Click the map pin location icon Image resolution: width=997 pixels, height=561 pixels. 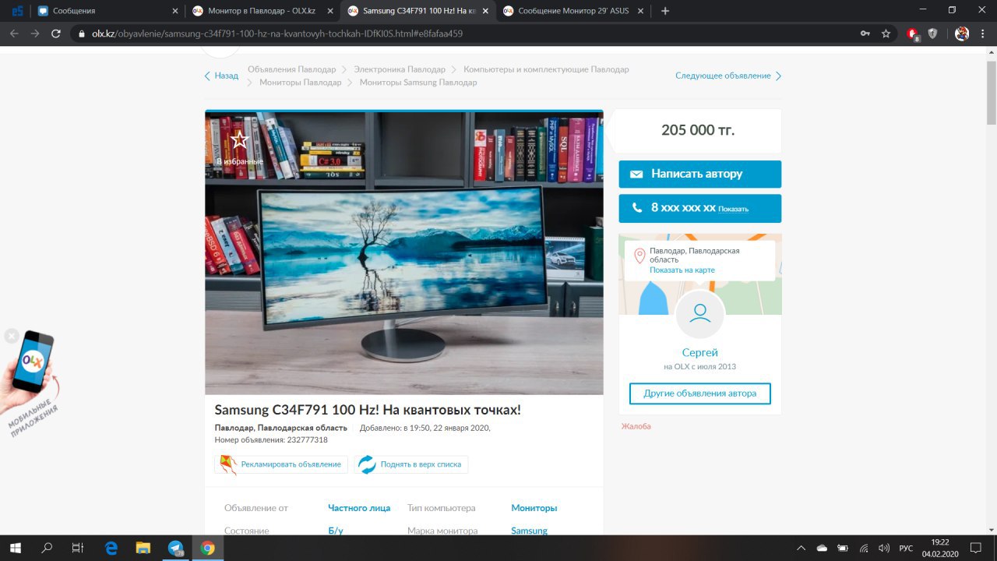coord(639,256)
